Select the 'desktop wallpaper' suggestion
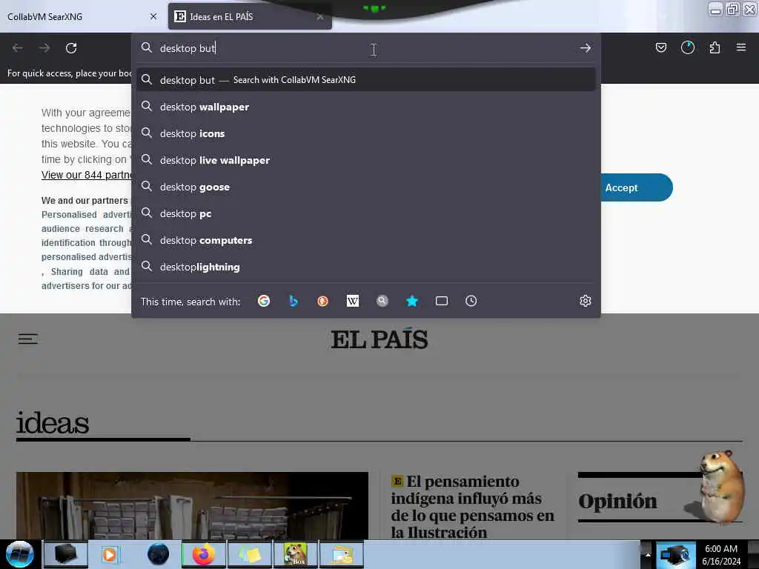Viewport: 759px width, 569px height. point(366,107)
